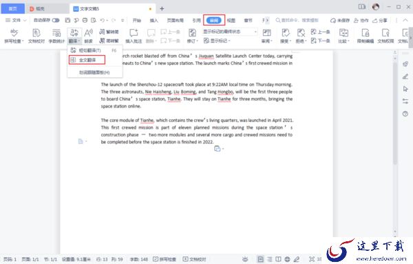The width and height of the screenshot is (413, 264).
Task: Expand the compare (比较) dropdown arrow
Action: (348, 41)
